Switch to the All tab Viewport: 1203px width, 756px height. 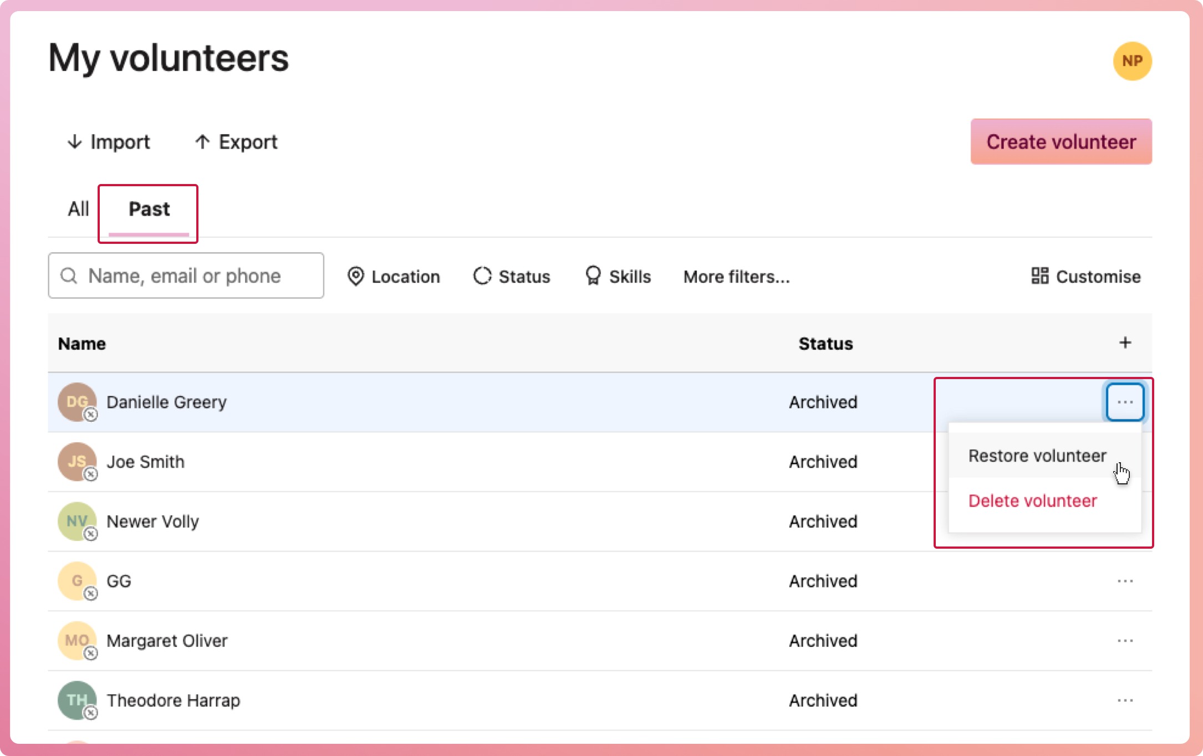pyautogui.click(x=78, y=209)
